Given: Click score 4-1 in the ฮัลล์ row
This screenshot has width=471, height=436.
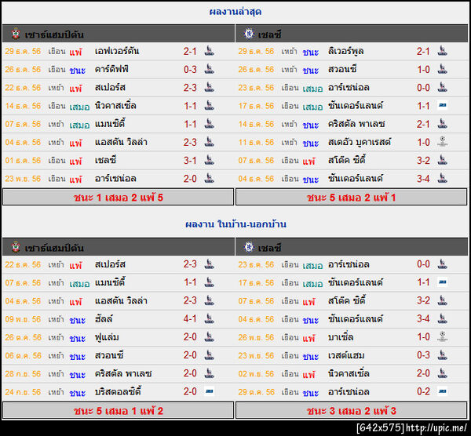Looking at the screenshot, I should click(x=190, y=318).
